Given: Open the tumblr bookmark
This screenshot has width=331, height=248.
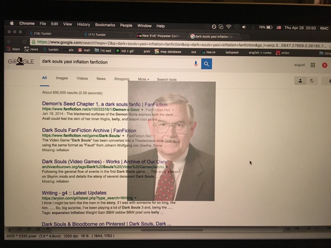Looking at the screenshot, I should click(x=51, y=49).
